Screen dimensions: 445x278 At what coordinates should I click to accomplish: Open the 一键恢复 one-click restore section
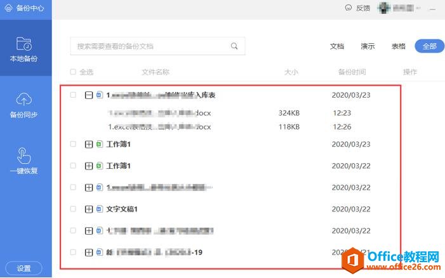coord(24,161)
